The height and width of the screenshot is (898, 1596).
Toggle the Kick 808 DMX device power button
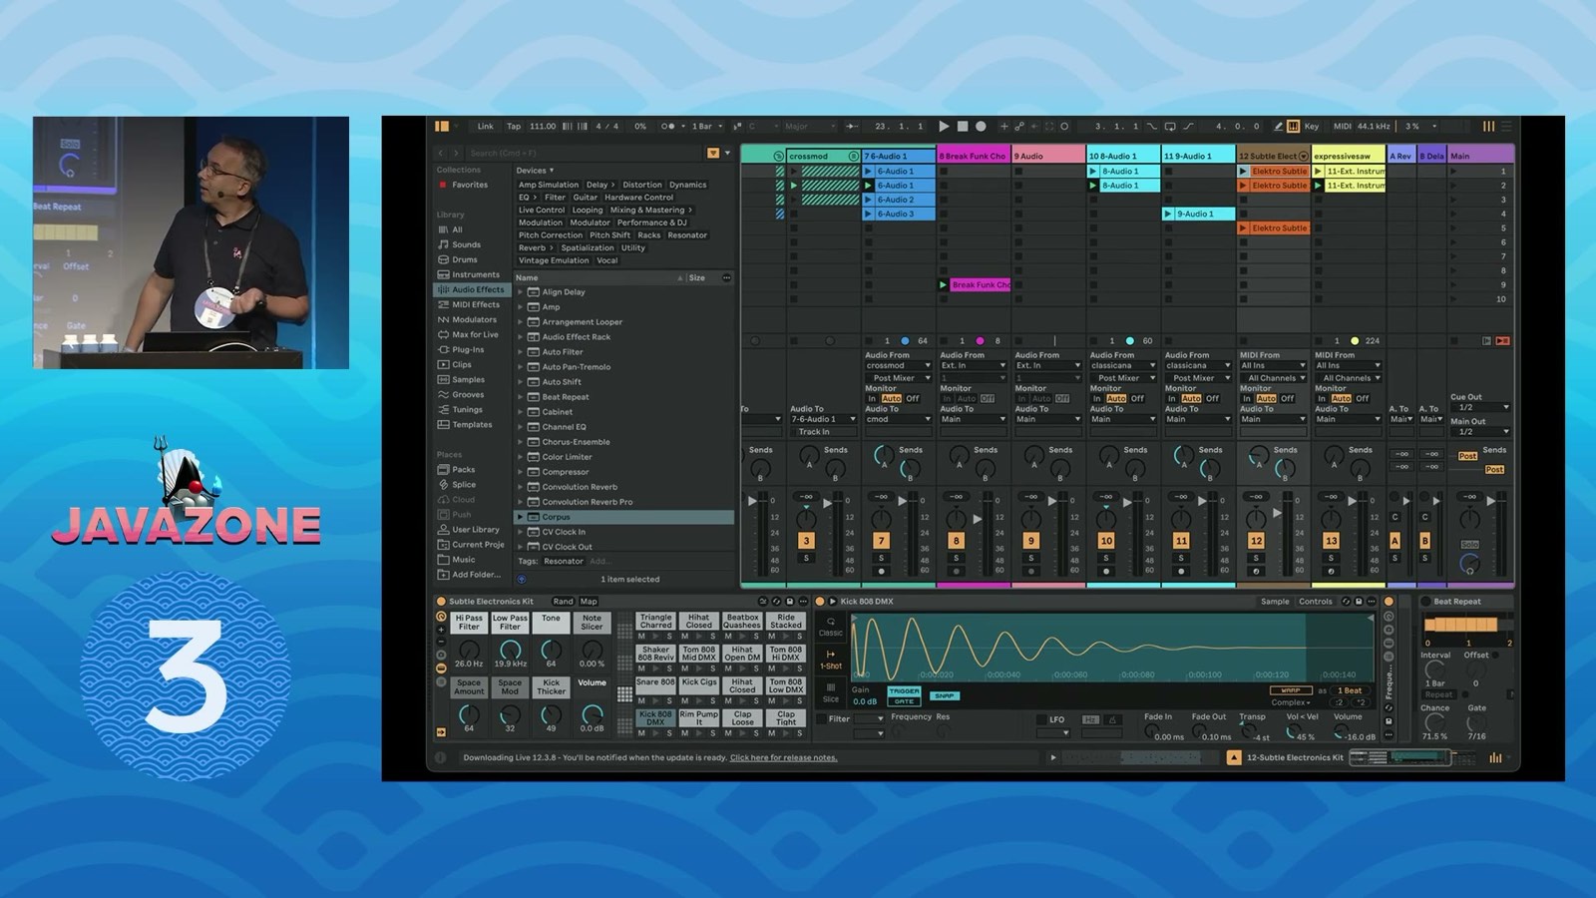click(x=820, y=602)
